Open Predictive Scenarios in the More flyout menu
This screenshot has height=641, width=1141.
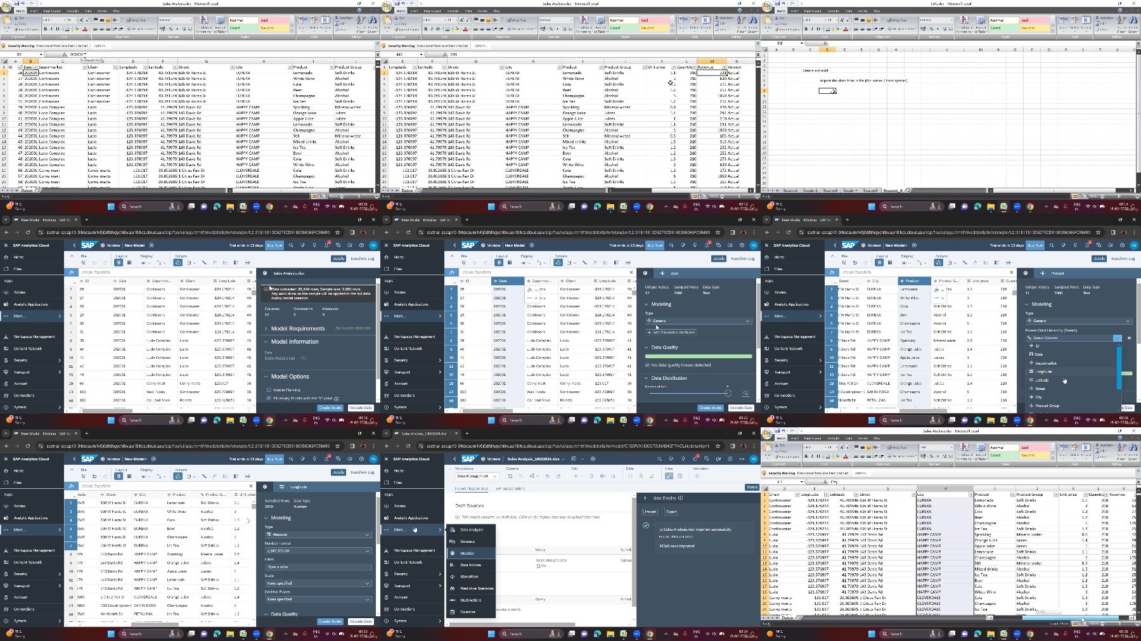coord(470,588)
